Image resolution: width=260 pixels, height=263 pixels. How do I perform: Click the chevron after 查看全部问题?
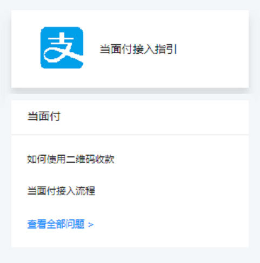tap(91, 225)
